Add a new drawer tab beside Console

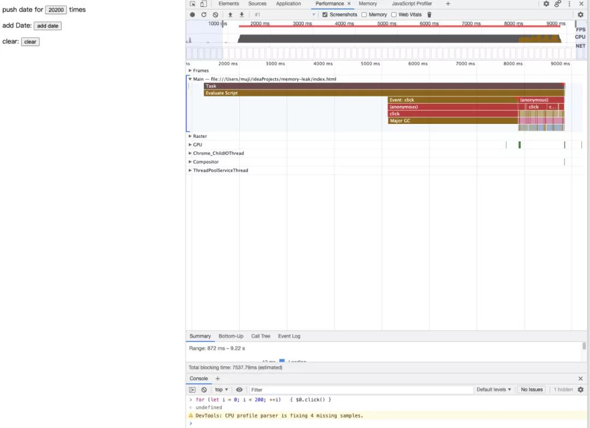(217, 378)
